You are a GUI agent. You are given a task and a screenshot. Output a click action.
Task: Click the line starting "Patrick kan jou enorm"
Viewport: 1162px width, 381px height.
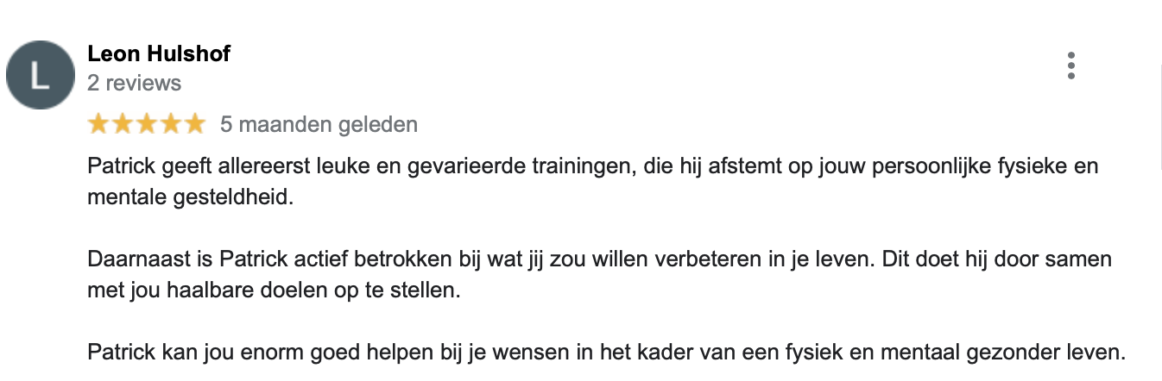click(x=607, y=353)
